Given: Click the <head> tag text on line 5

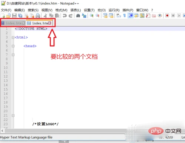Looking at the screenshot, I should pyautogui.click(x=30, y=46).
